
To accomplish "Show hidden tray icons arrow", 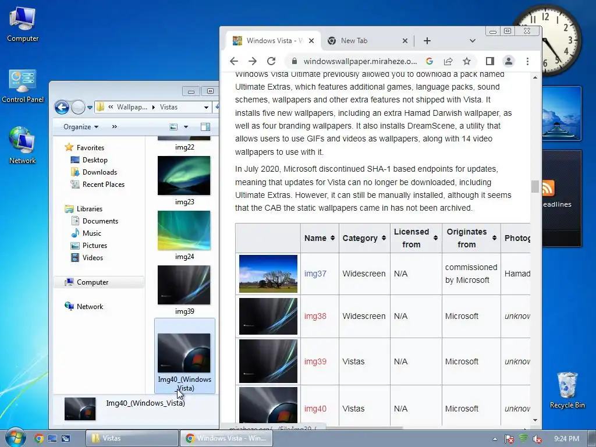I will (x=495, y=439).
